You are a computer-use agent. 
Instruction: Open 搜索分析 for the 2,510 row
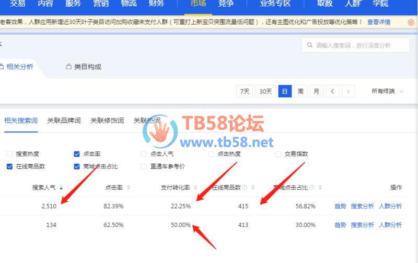point(363,206)
